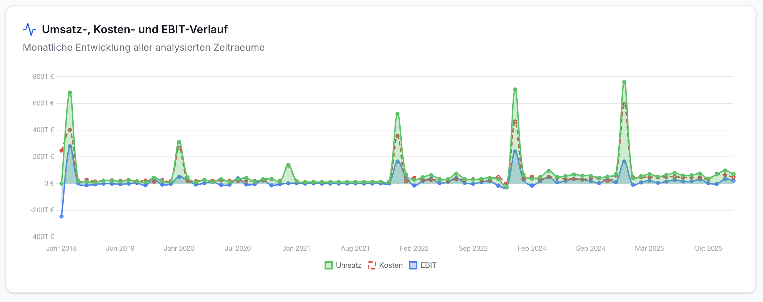
Task: Click the '800T €' y-axis label
Action: click(44, 76)
